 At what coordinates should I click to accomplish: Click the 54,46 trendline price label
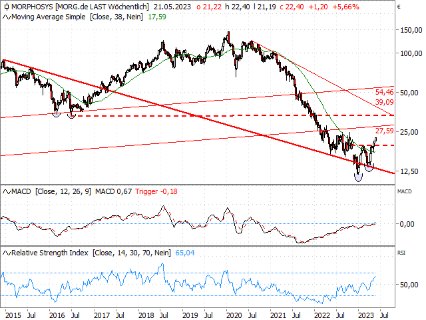pyautogui.click(x=385, y=92)
